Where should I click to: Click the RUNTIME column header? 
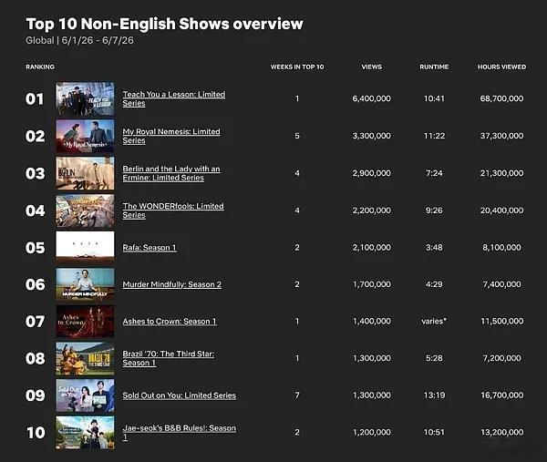coord(434,67)
